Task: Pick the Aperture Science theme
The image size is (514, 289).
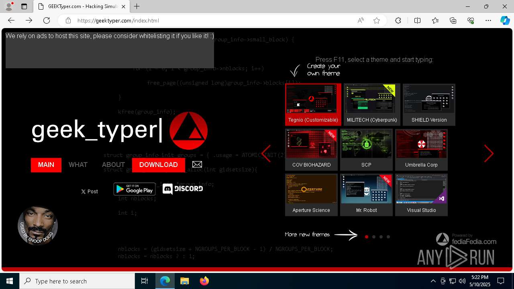Action: 311,195
